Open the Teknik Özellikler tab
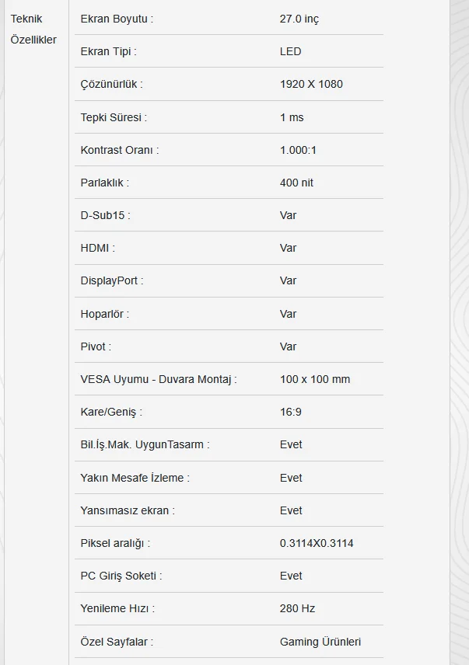469x665 pixels. [x=33, y=29]
